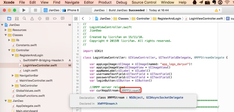This screenshot has width=234, height=112.
Task: Click XMPPStreamDelegate in class declaration
Action: point(209,58)
